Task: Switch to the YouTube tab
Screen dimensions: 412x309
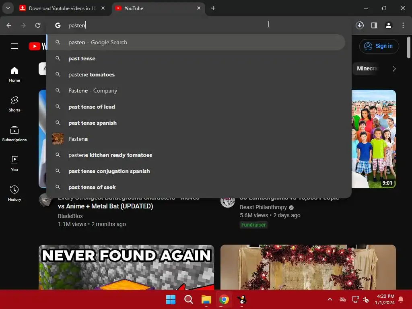Action: (158, 8)
